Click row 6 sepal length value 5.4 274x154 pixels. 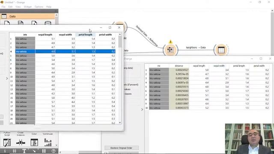(x=45, y=60)
